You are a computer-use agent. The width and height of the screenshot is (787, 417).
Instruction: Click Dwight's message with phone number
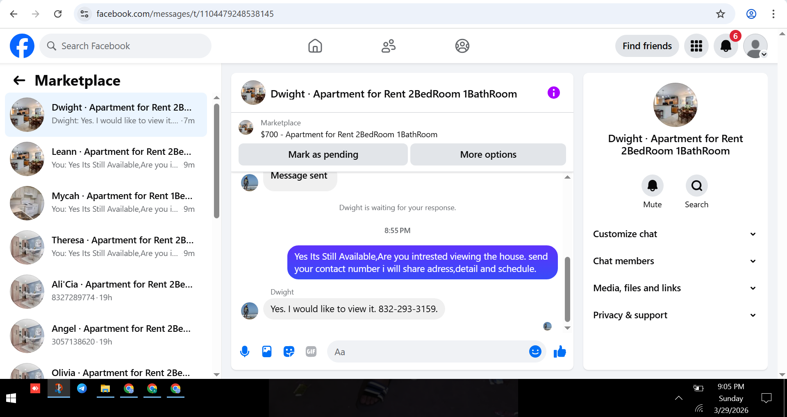354,309
